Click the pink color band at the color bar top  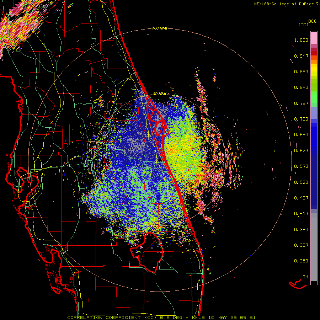pyautogui.click(x=314, y=38)
